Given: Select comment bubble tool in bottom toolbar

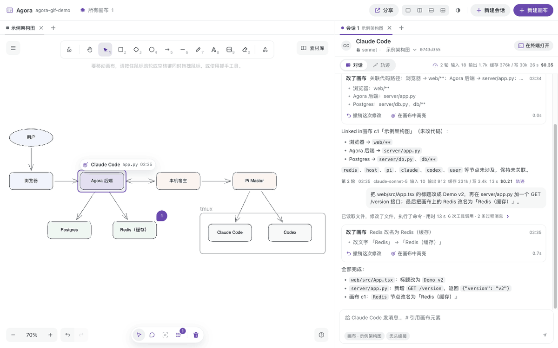Looking at the screenshot, I should (152, 335).
